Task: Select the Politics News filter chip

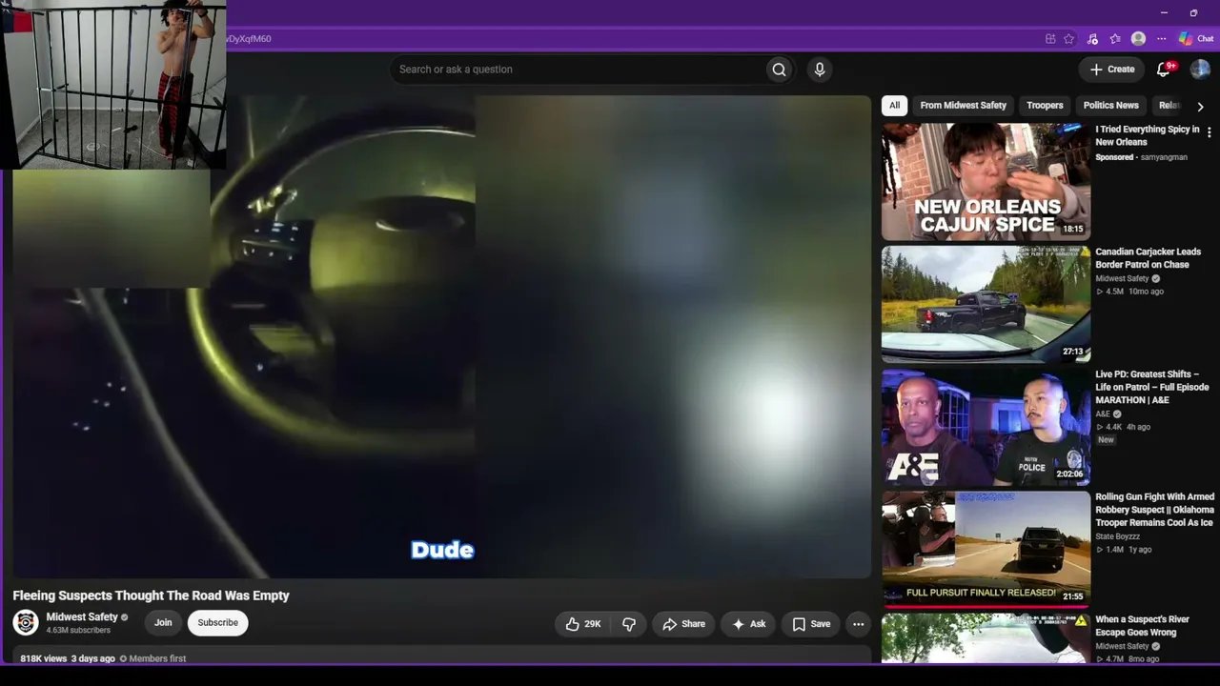Action: click(x=1110, y=106)
